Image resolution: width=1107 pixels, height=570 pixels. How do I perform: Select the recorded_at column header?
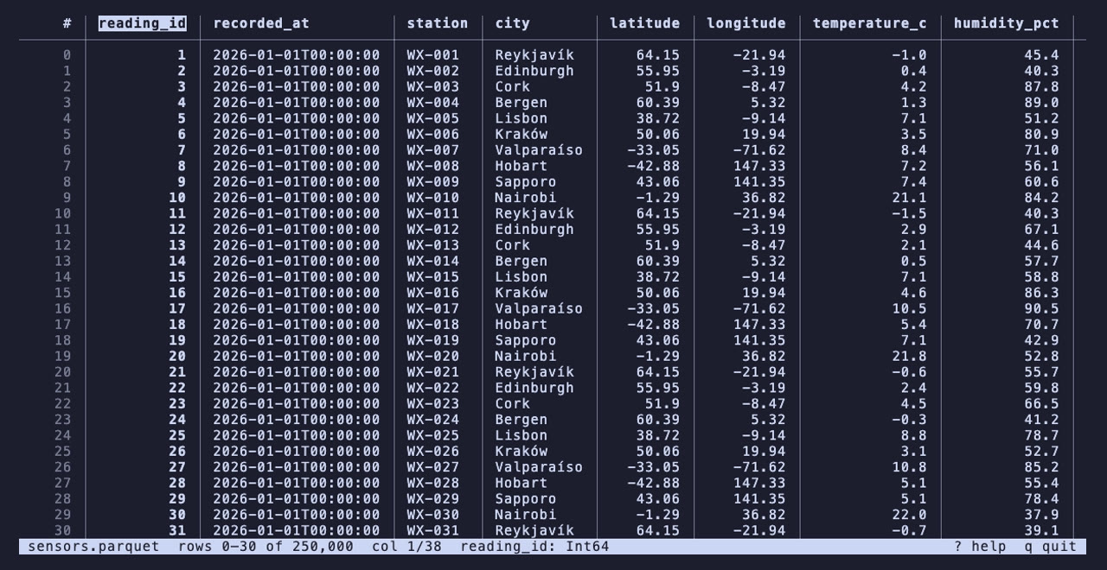point(261,23)
